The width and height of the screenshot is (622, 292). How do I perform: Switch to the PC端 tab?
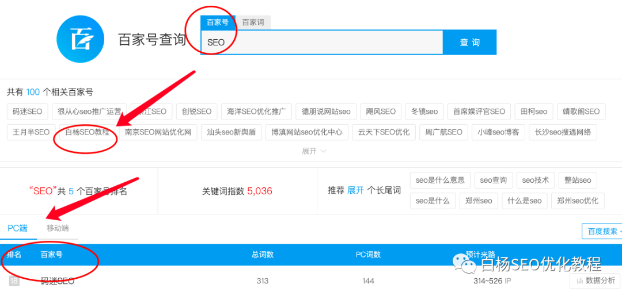point(18,228)
